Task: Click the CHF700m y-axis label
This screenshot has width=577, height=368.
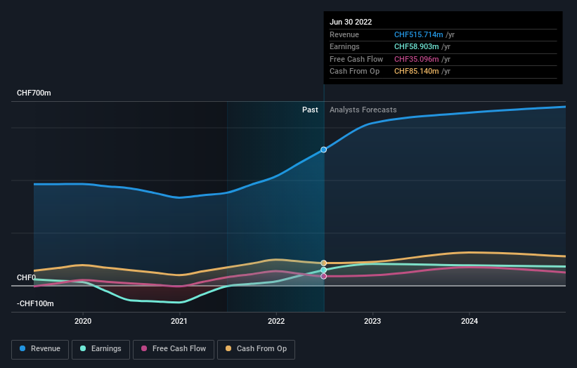Action: (x=34, y=93)
